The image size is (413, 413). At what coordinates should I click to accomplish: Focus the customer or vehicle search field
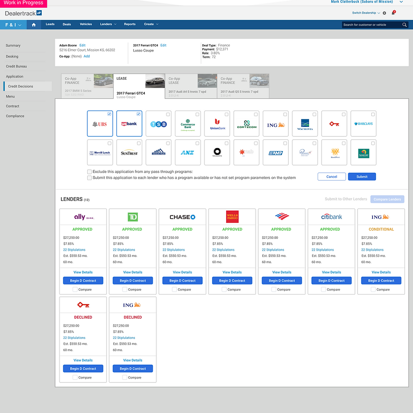[371, 25]
